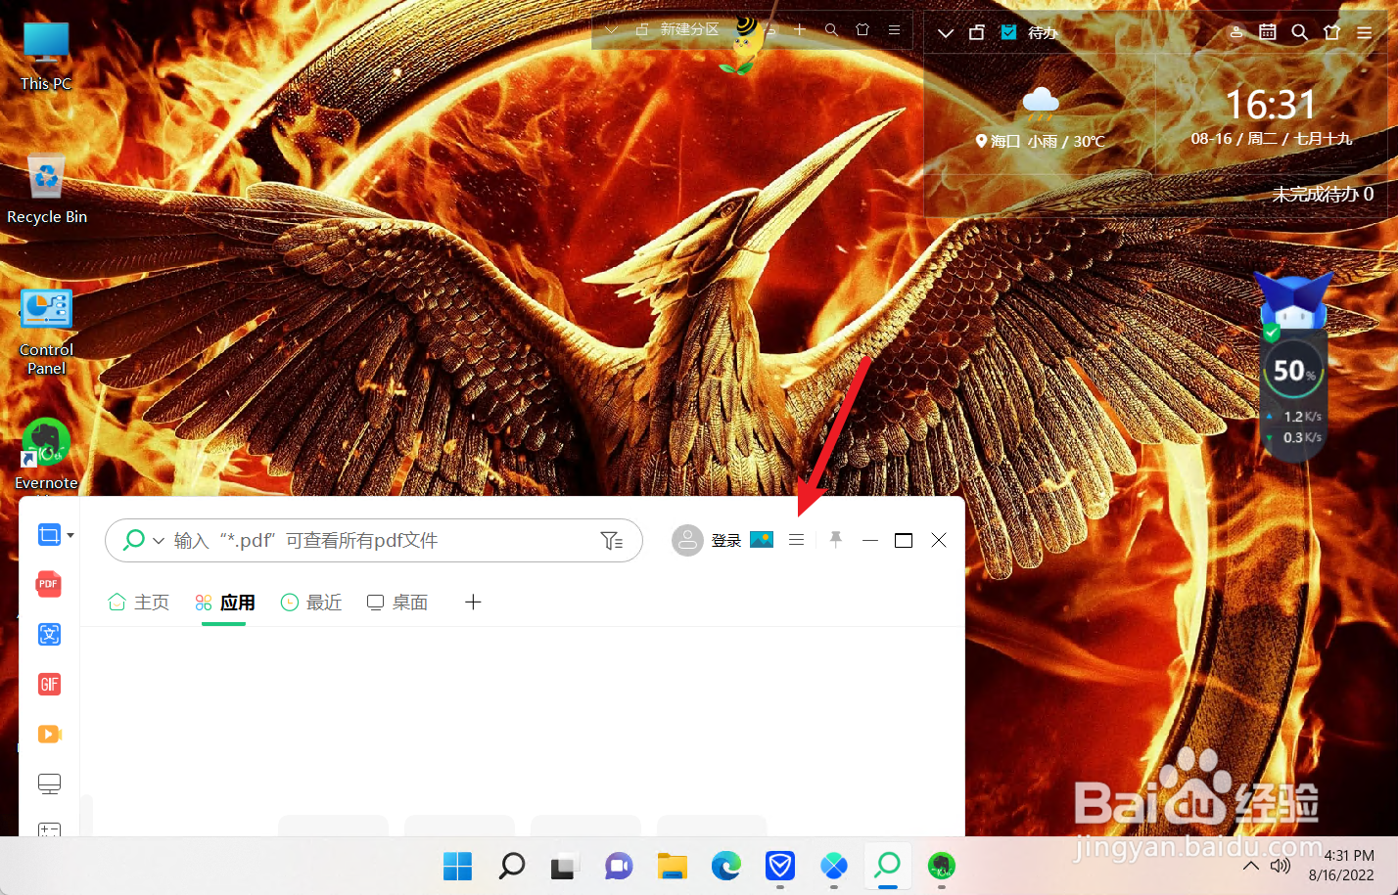Click the lock icon beside 新建分区
Screen dimensions: 1398x895
[x=642, y=30]
